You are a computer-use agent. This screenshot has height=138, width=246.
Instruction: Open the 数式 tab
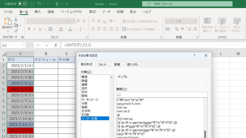[93, 12]
